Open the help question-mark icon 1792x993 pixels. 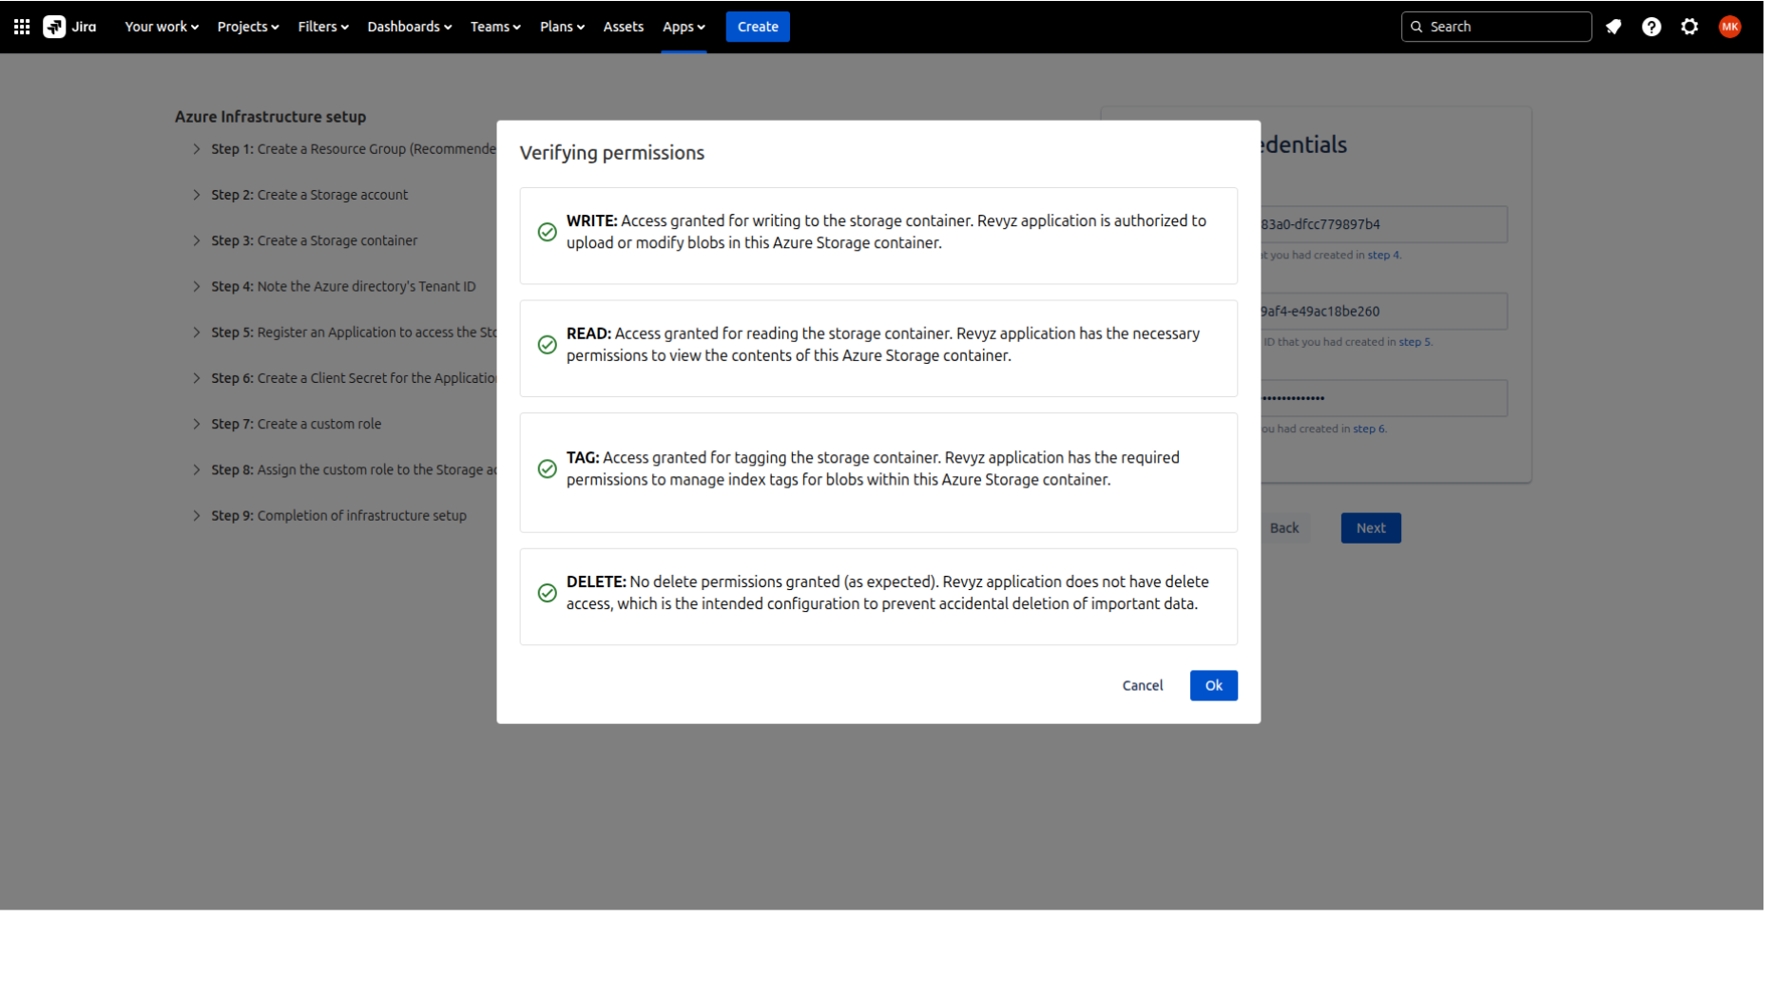pyautogui.click(x=1651, y=27)
